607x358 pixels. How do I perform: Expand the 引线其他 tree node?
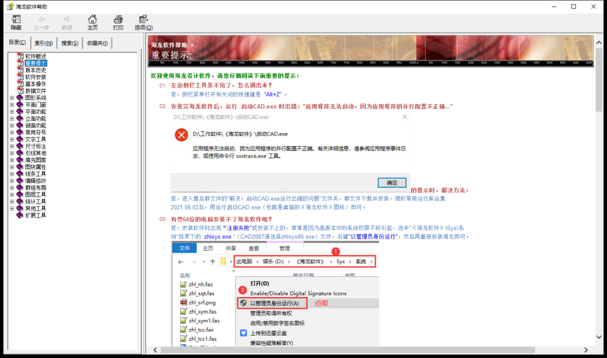(12, 153)
